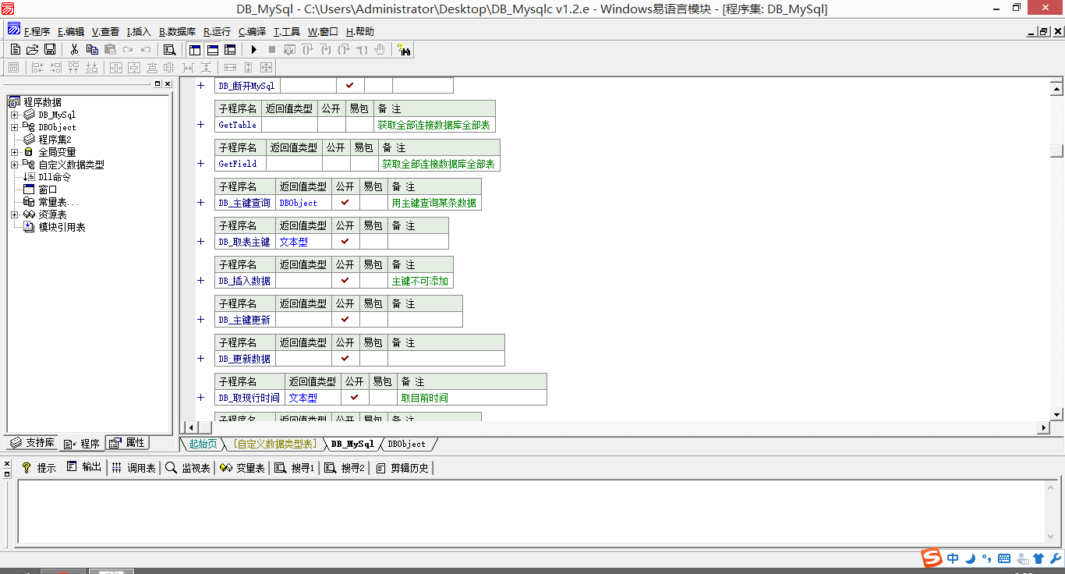Click the equal width alignment icon

click(230, 68)
